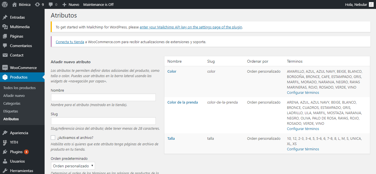The image size is (376, 174).
Task: Enable the ¿Activamos el archivo? checkbox
Action: pos(53,138)
